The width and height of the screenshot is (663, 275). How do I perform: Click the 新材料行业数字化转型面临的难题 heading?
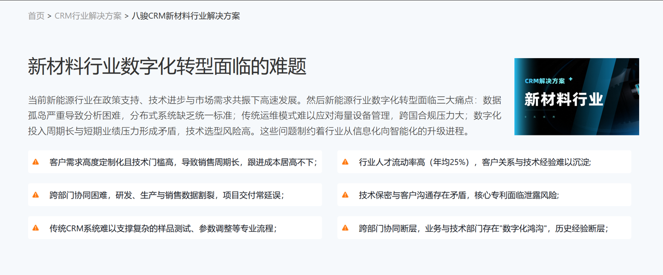tap(167, 66)
